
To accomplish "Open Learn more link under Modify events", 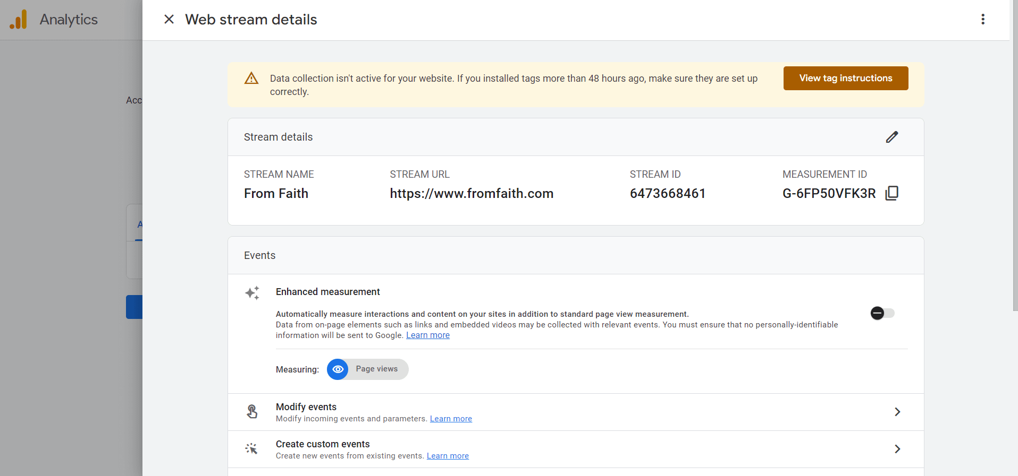I will [451, 419].
